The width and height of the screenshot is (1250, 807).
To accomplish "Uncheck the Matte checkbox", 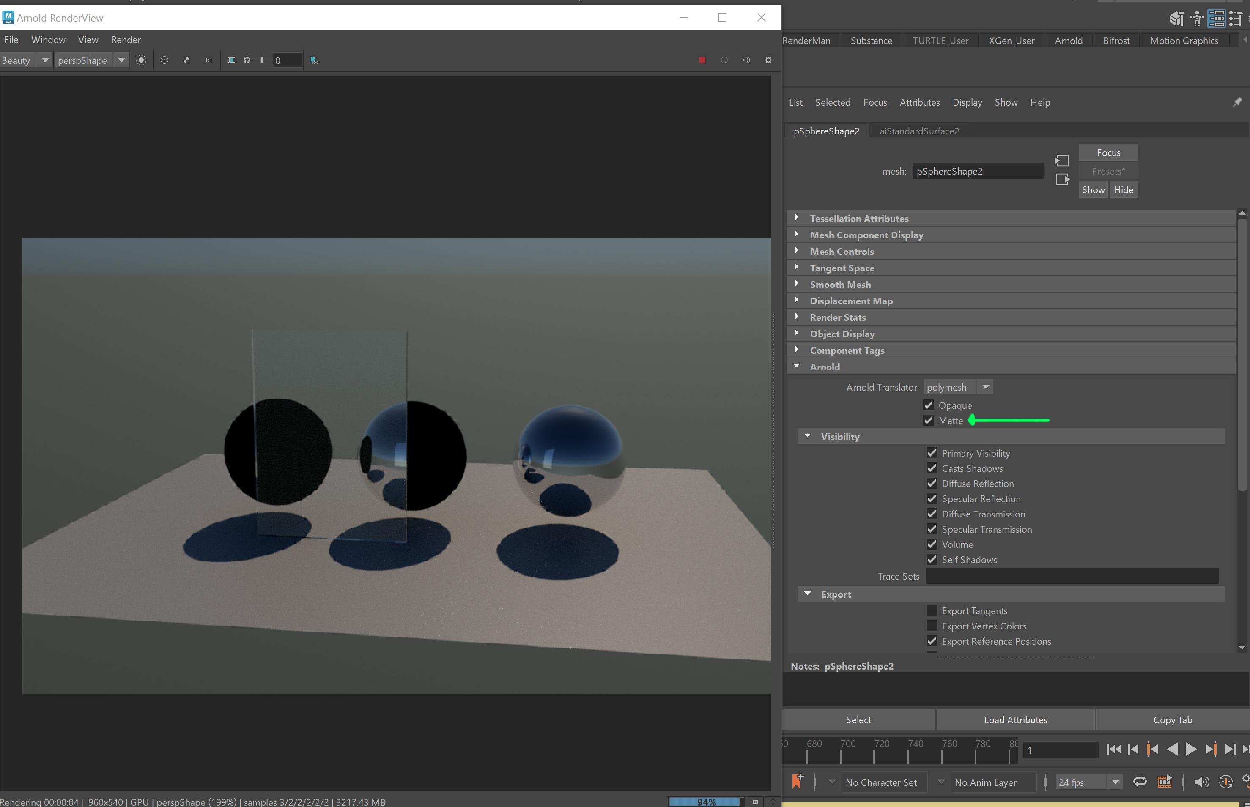I will tap(929, 420).
